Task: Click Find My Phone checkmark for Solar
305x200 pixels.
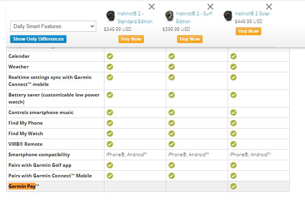Action: point(233,123)
